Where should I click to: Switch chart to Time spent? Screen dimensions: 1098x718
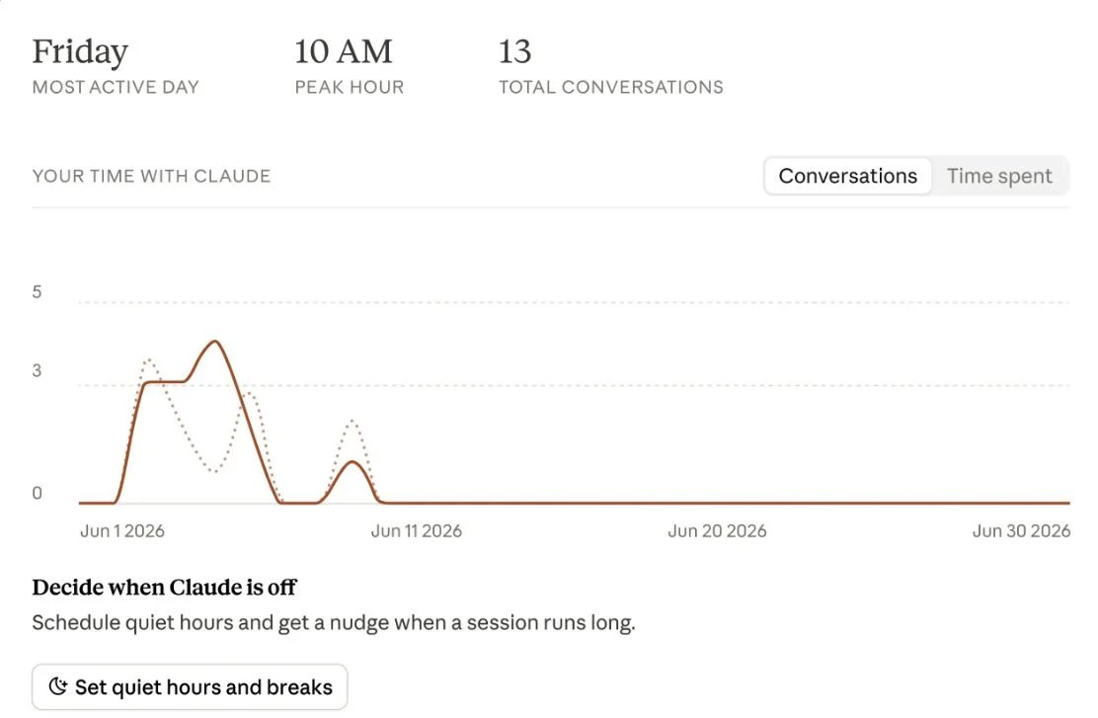click(x=999, y=176)
